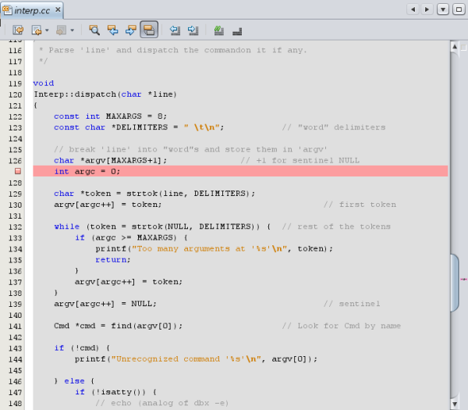Select the interp.cc editor tab
This screenshot has height=410, width=468.
click(x=32, y=10)
